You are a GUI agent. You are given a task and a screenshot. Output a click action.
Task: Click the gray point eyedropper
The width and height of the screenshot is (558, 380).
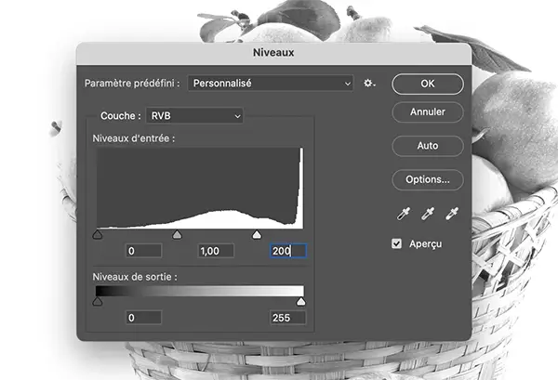coord(428,214)
